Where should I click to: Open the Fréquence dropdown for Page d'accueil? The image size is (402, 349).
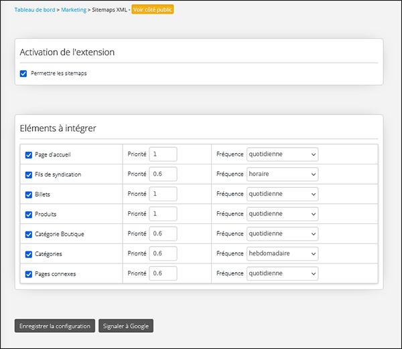pyautogui.click(x=282, y=154)
